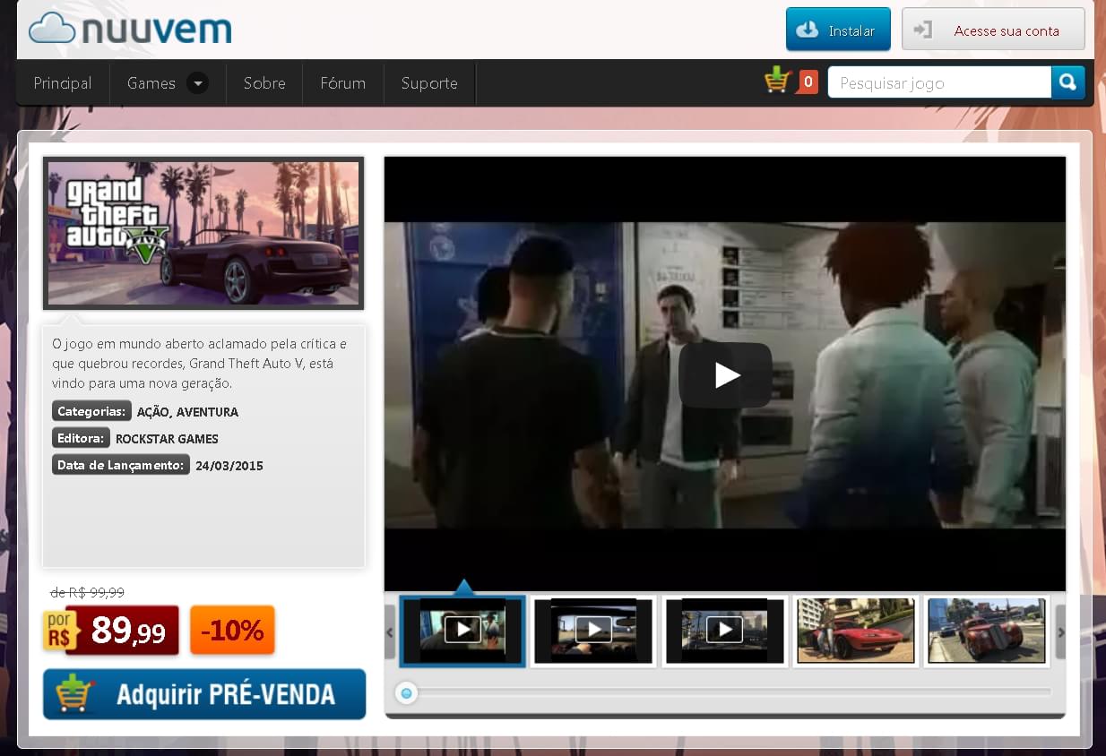Play the main video with the center play button
This screenshot has width=1106, height=756.
click(725, 375)
